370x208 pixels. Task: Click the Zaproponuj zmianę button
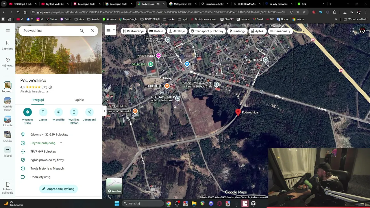tap(58, 189)
